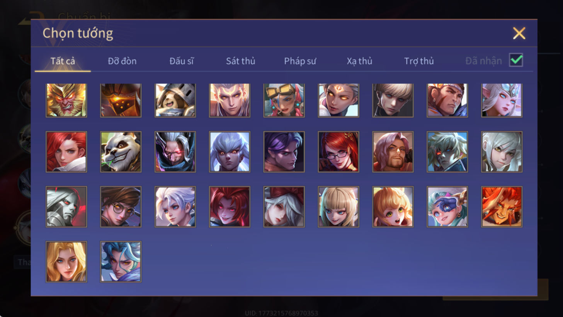
Task: Choose the red-haired woman with glasses
Action: pyautogui.click(x=338, y=152)
